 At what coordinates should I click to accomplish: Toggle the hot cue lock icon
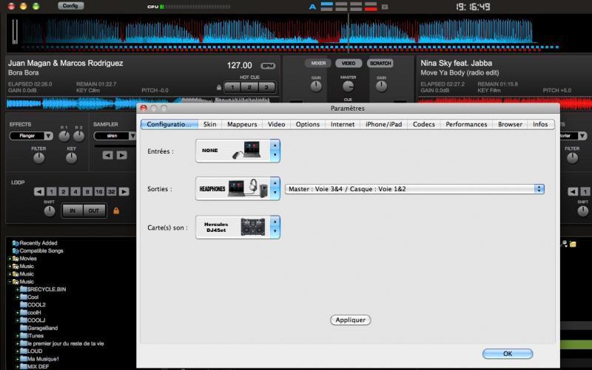click(x=219, y=87)
